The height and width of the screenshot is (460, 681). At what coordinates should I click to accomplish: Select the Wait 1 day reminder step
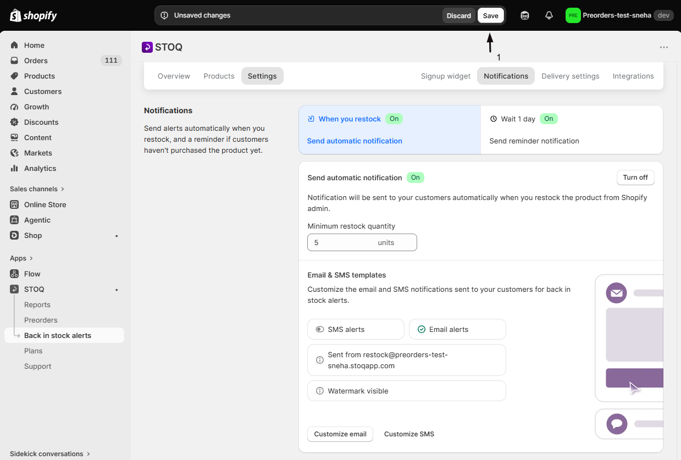572,130
